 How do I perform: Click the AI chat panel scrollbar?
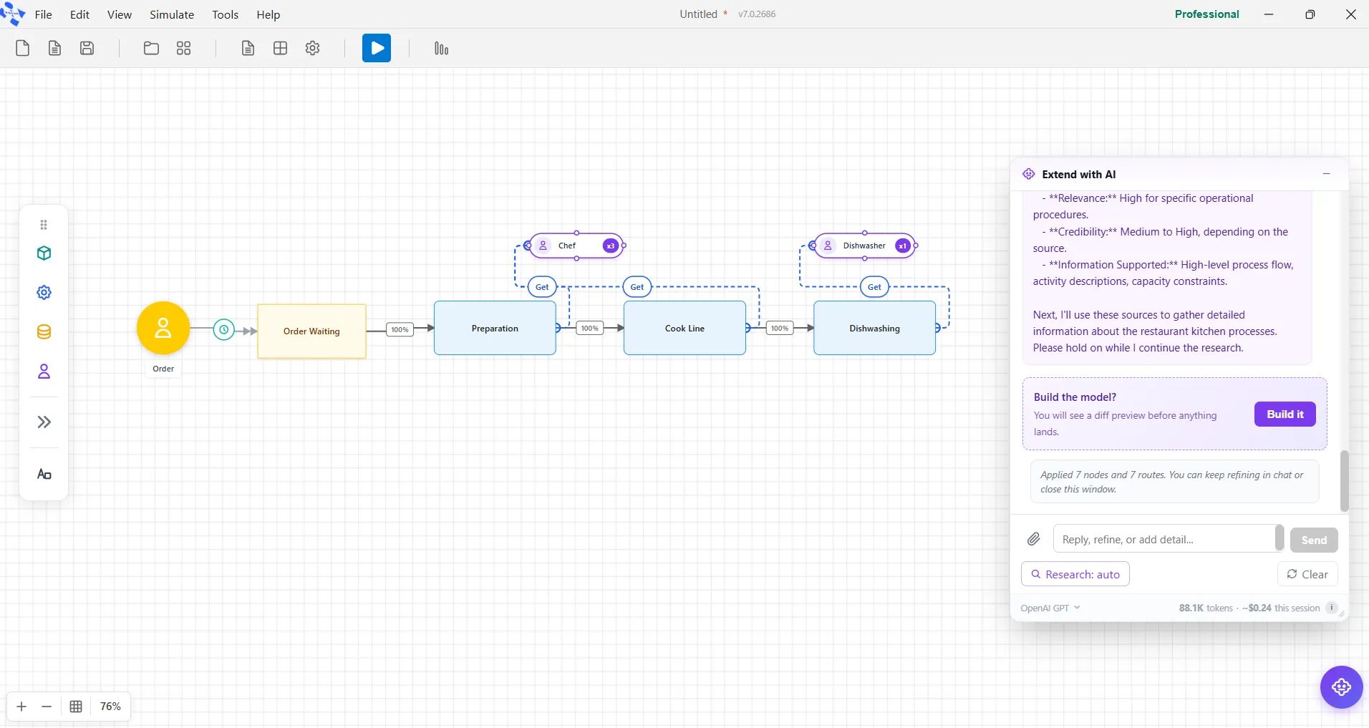tap(1344, 480)
